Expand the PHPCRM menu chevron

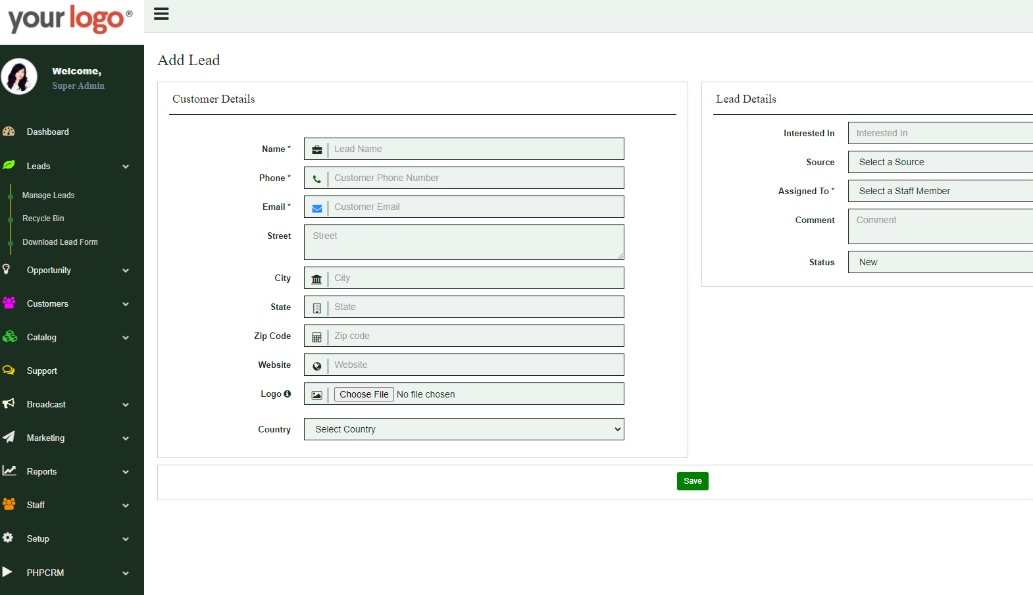126,573
